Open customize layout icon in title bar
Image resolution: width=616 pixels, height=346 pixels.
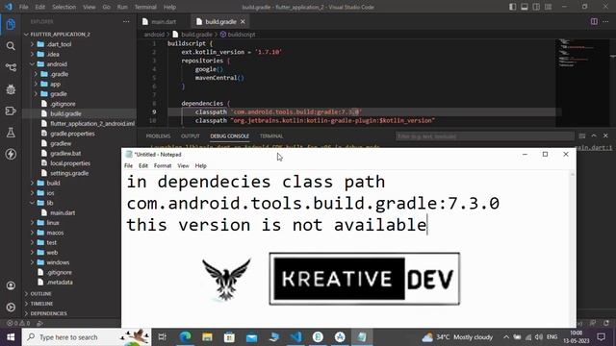tap(548, 7)
